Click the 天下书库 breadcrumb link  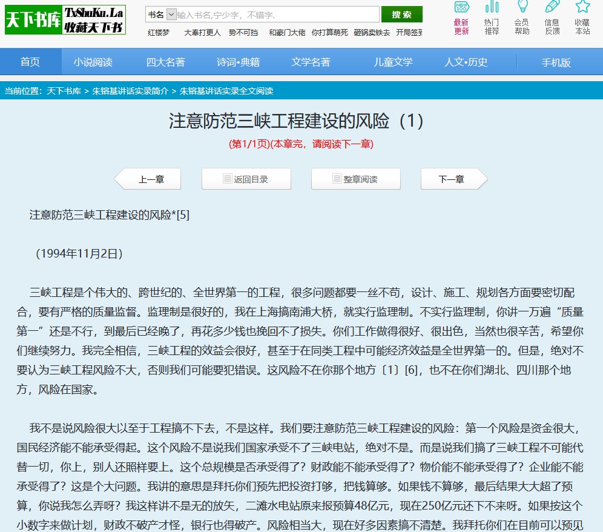(x=64, y=91)
